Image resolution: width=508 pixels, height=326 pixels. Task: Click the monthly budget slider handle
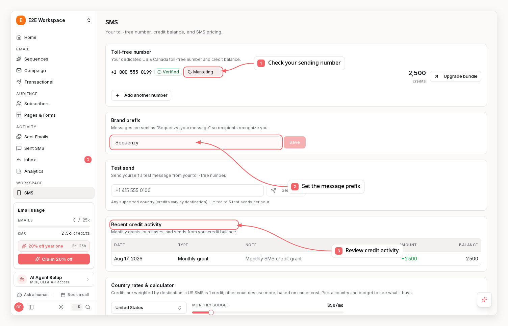[x=211, y=312]
